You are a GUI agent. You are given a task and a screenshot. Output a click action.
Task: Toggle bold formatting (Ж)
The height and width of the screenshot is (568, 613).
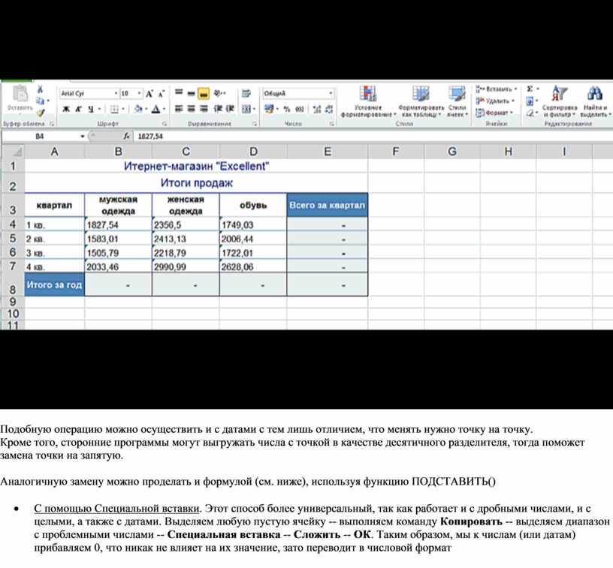(66, 110)
